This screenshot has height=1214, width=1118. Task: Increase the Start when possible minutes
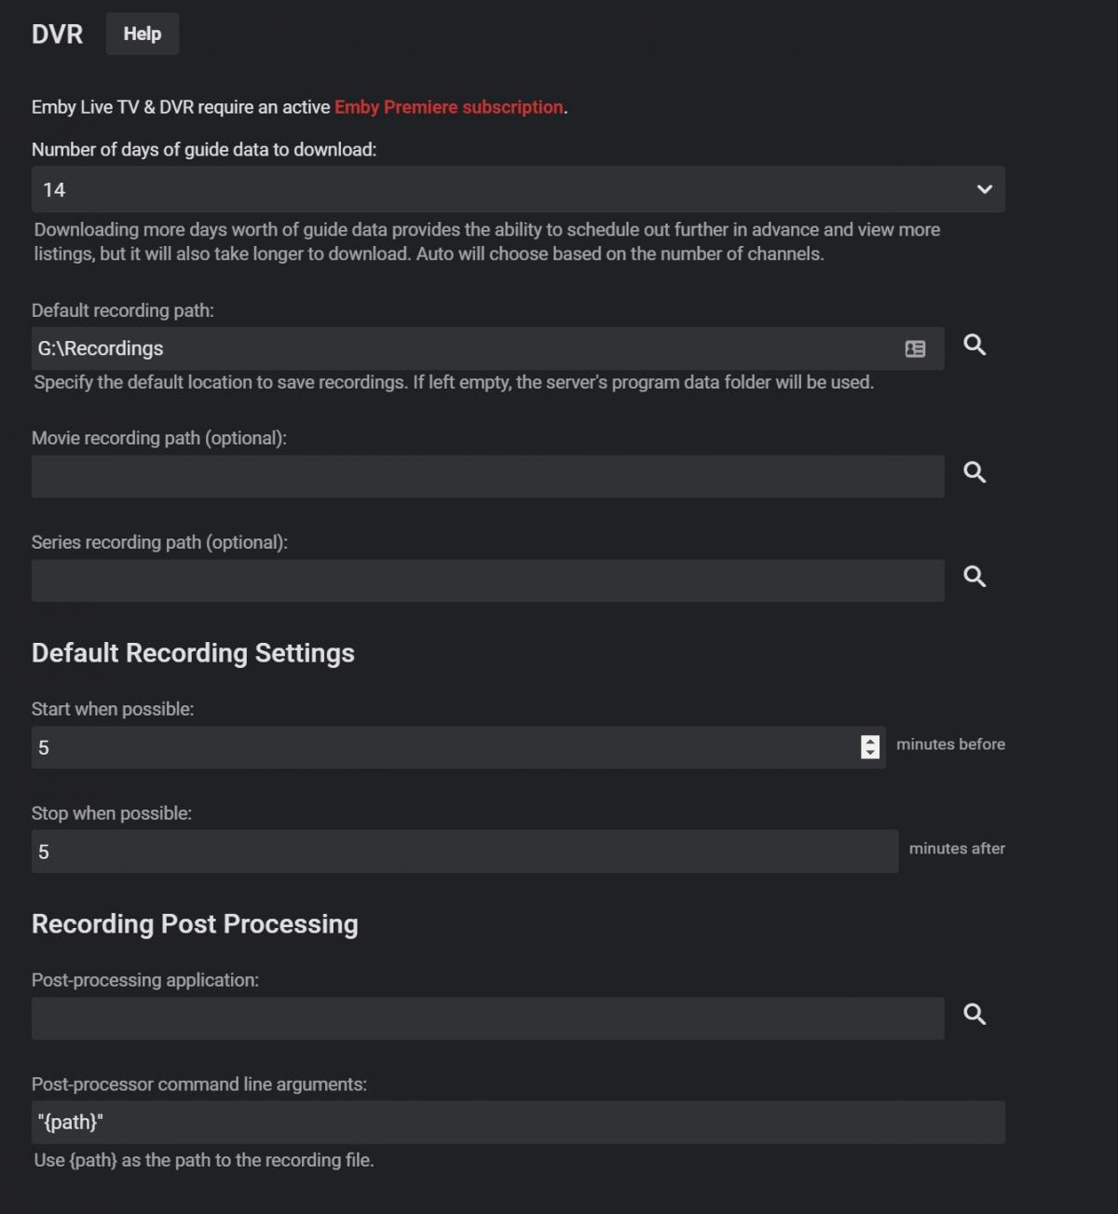coord(870,742)
